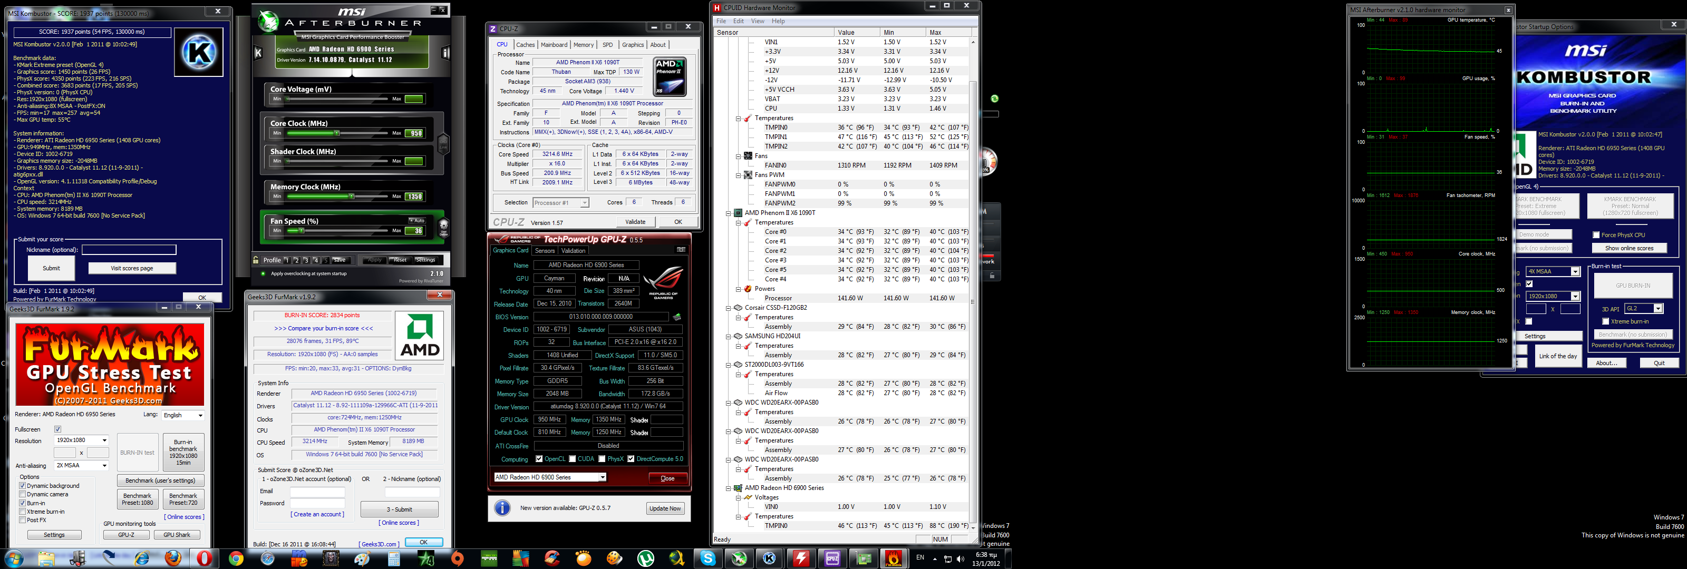Toggle Burn-in checkbox in FurMark options
This screenshot has width=1687, height=569.
22,503
